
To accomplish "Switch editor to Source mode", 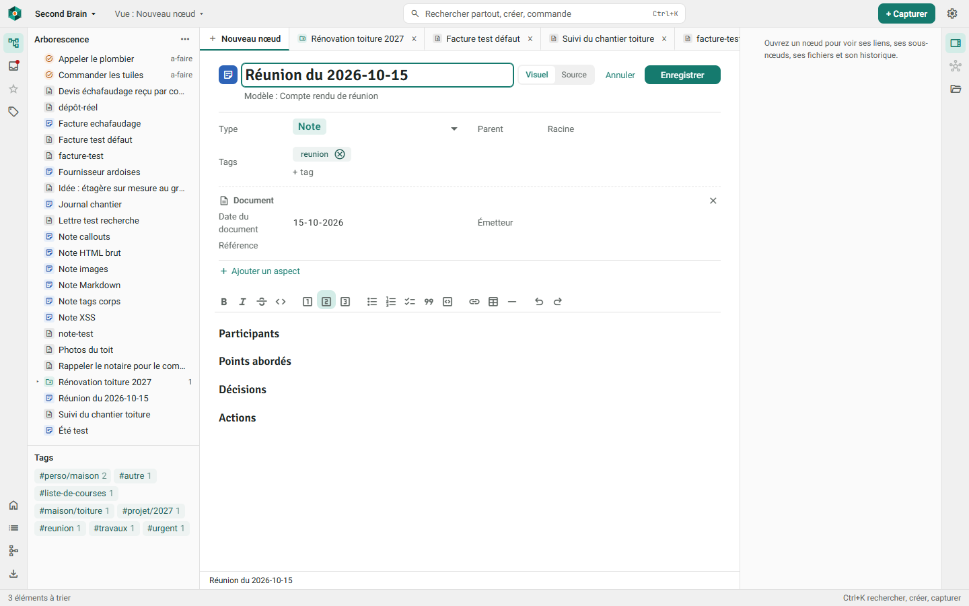I will coord(574,75).
